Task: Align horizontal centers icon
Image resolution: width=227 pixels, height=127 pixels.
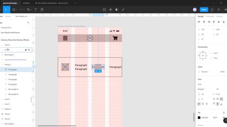Action: click(204, 22)
